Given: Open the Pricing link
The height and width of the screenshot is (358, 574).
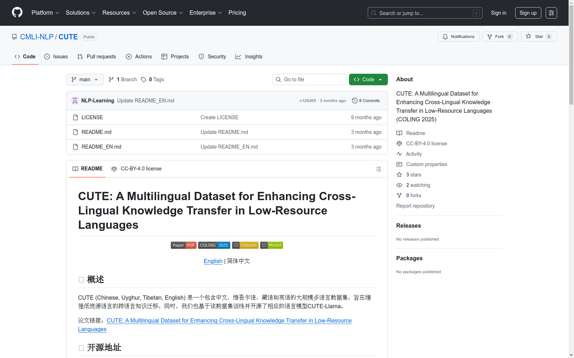Looking at the screenshot, I should (x=237, y=13).
